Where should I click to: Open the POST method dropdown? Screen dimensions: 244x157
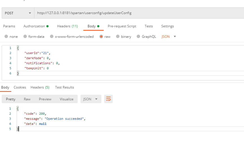pyautogui.click(x=18, y=13)
